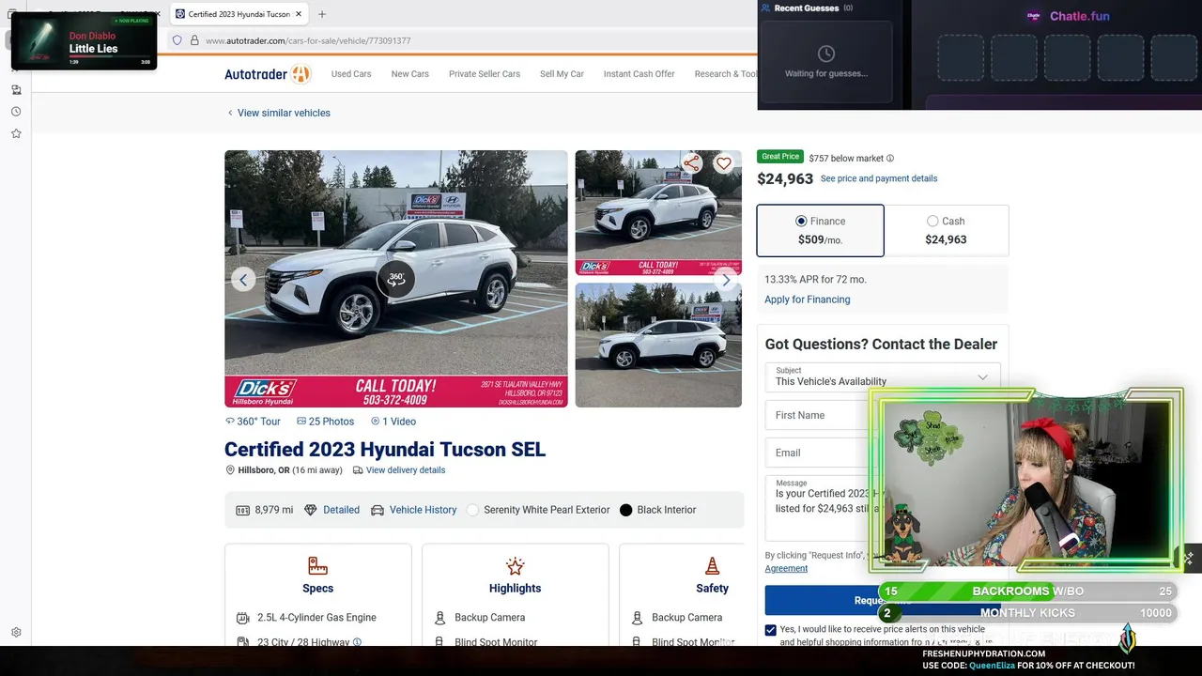Image resolution: width=1202 pixels, height=676 pixels.
Task: Open the Detailed condition link
Action: tap(341, 510)
